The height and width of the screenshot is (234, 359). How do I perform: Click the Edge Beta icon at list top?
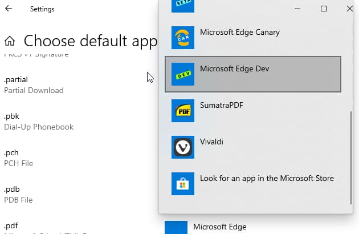point(183,5)
